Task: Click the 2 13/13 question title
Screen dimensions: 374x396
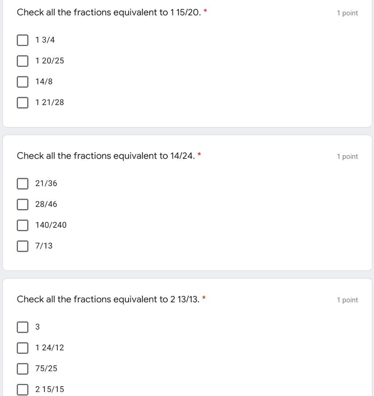Action: 108,299
